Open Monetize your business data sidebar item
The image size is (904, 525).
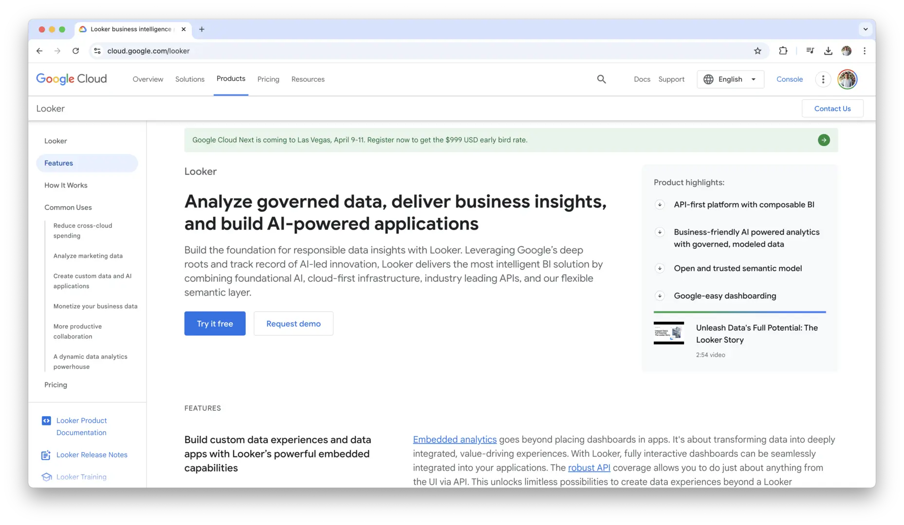[x=95, y=306]
